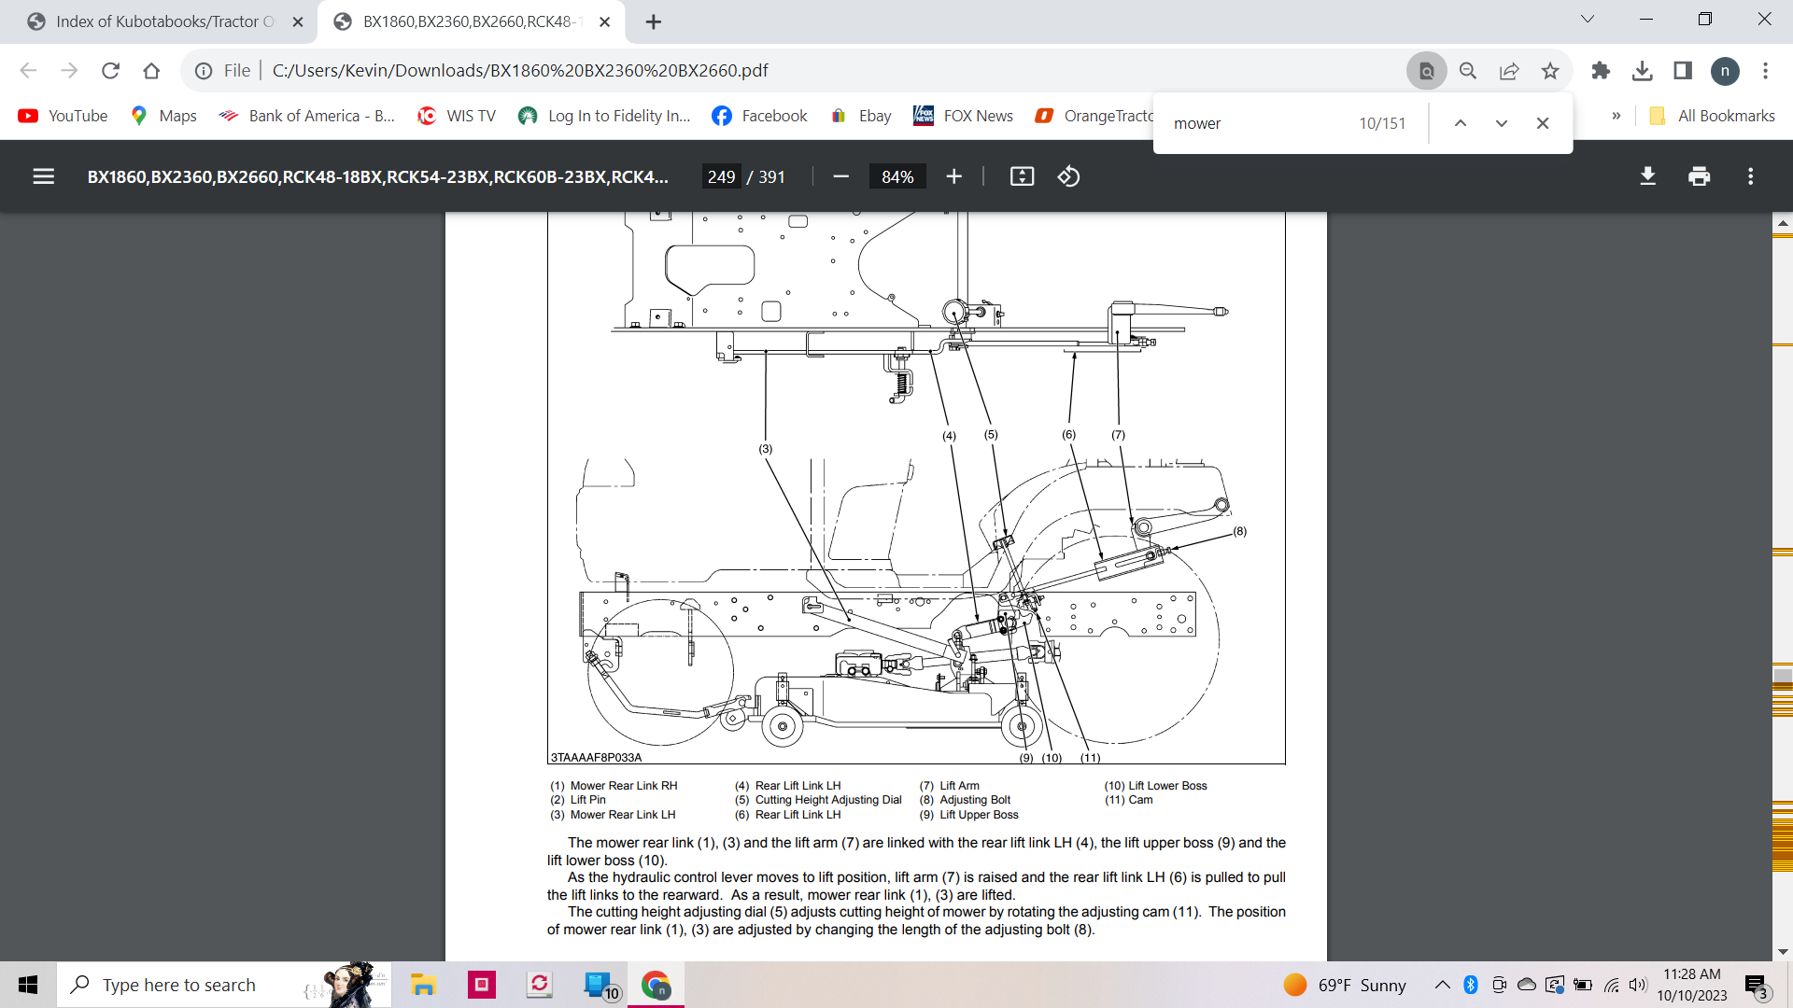This screenshot has width=1793, height=1008.
Task: Download the PDF from viewer toolbar
Action: (1647, 176)
